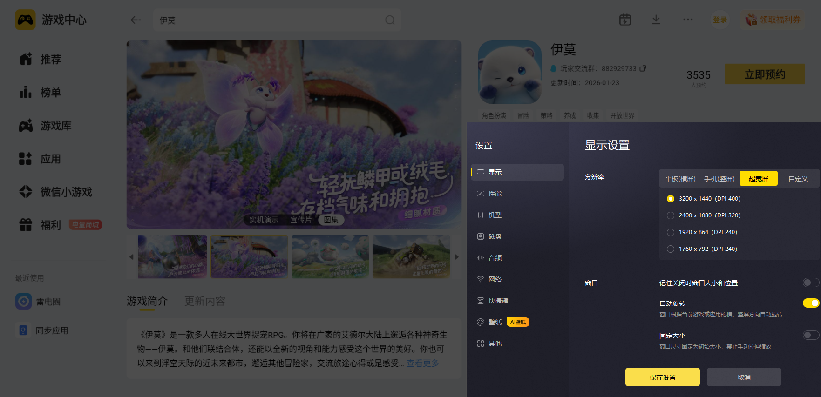This screenshot has width=821, height=397.
Task: Open 微信小游戏 in the sidebar
Action: click(x=55, y=192)
